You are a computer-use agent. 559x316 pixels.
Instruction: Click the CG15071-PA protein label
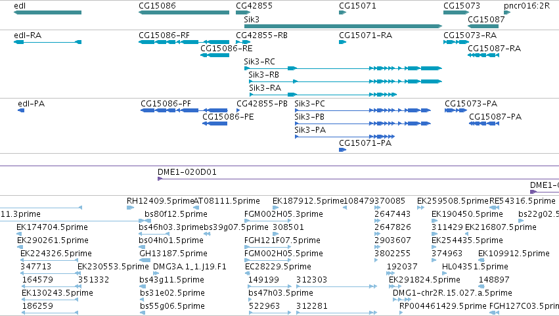coord(365,143)
